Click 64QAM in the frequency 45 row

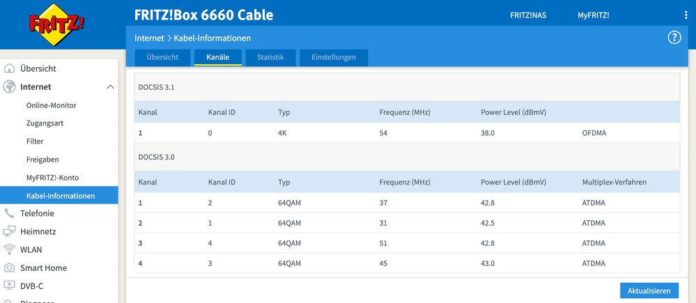[289, 263]
